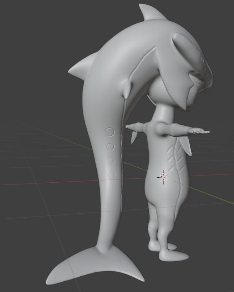Click the 3D cursor crosshair on the character
Viewport: 234px width, 292px height.
[164, 177]
